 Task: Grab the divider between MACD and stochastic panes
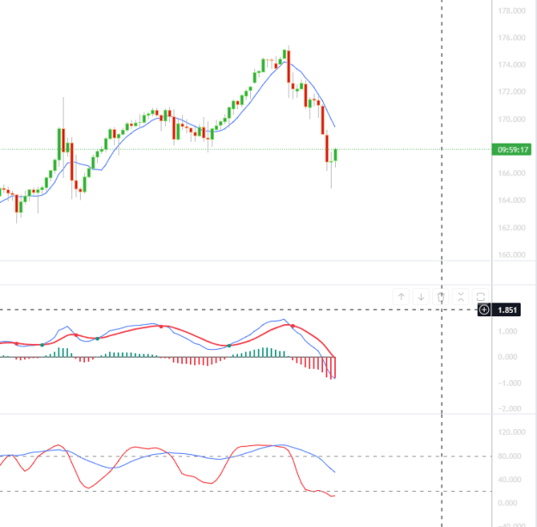pyautogui.click(x=246, y=414)
